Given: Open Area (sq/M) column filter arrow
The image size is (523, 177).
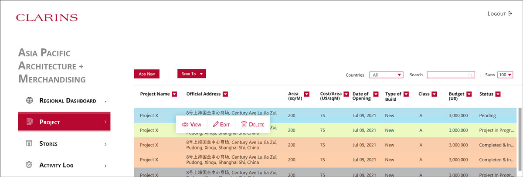Looking at the screenshot, I should tap(306, 94).
